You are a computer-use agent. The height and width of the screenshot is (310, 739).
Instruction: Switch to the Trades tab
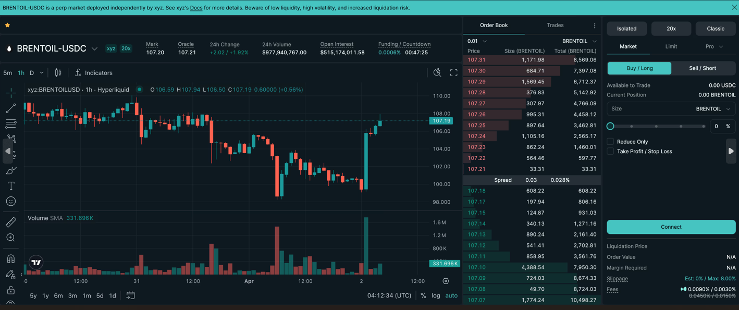[x=555, y=25]
